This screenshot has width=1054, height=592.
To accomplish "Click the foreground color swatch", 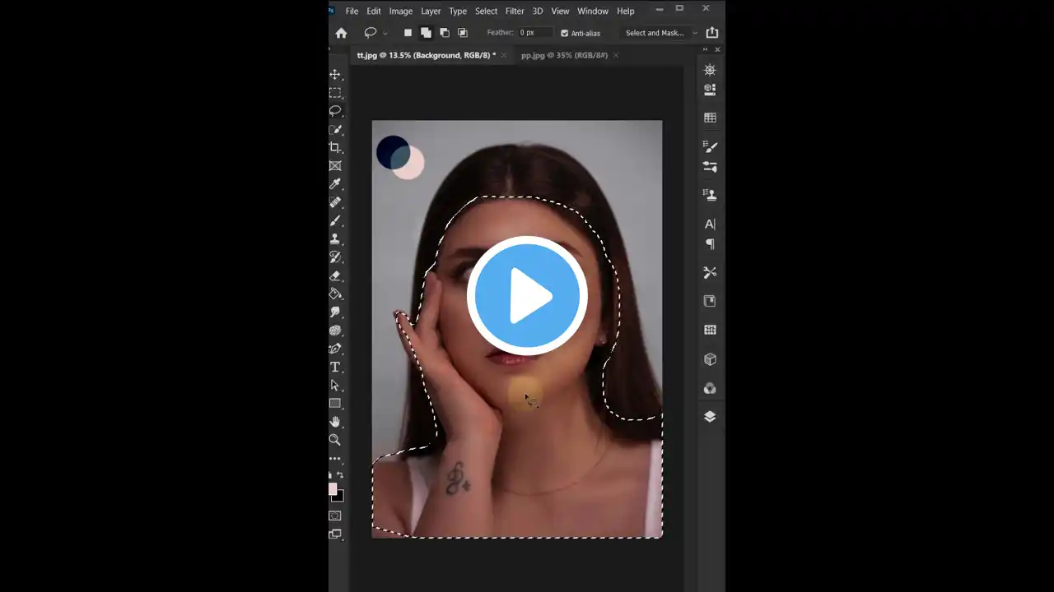I will (x=334, y=491).
